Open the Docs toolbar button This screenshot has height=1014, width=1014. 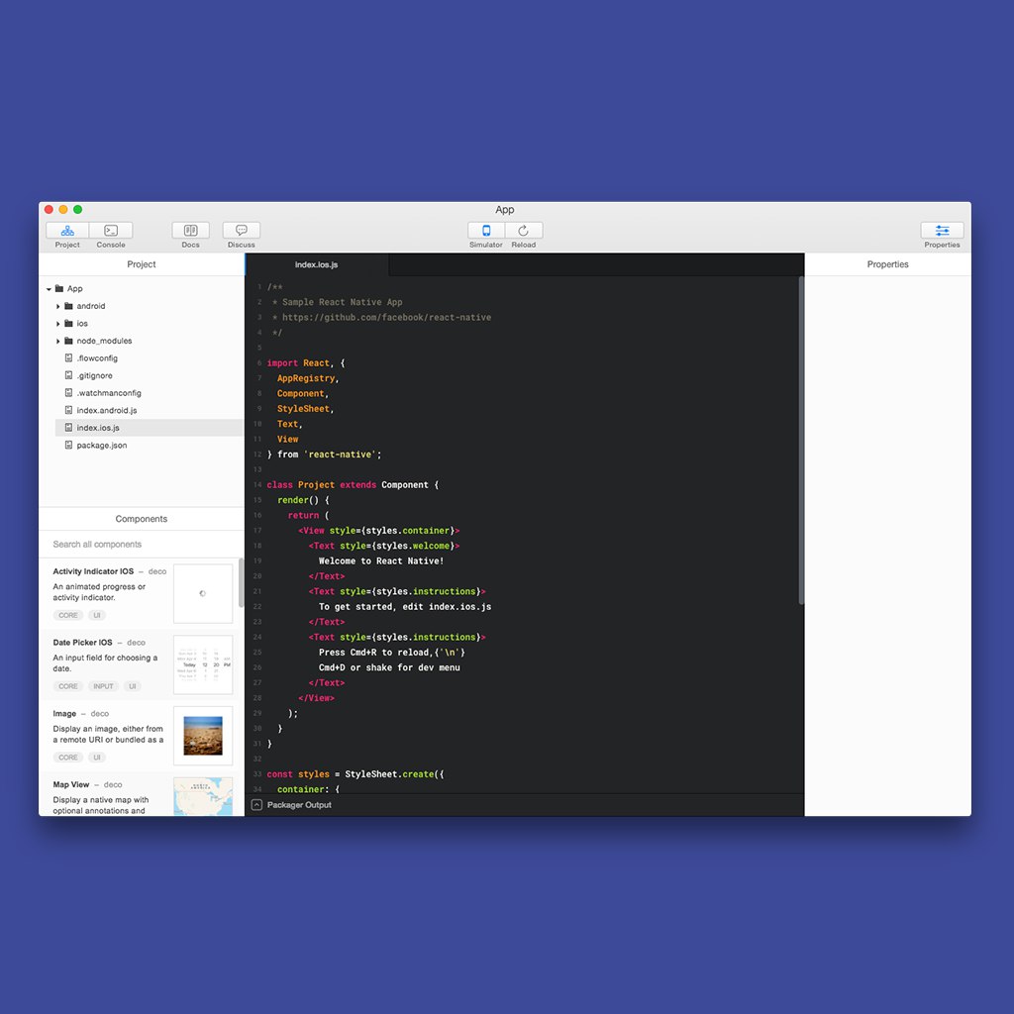click(191, 231)
